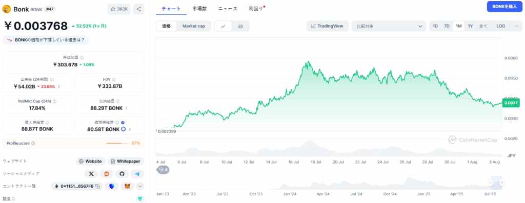Viewport: 525px width, 203px height.
Task: Click the ¥303.67B market cap value
Action: (x=65, y=64)
